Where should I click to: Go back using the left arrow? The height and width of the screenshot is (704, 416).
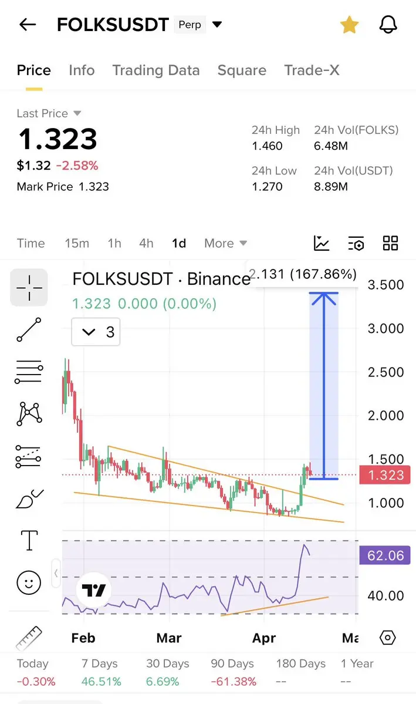(28, 24)
